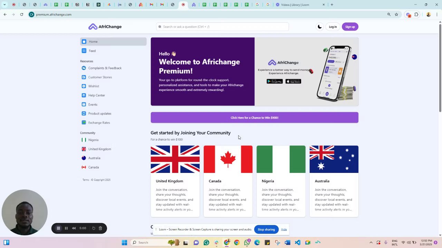The image size is (442, 248).
Task: Click the App Store badge in banner
Action: [293, 81]
